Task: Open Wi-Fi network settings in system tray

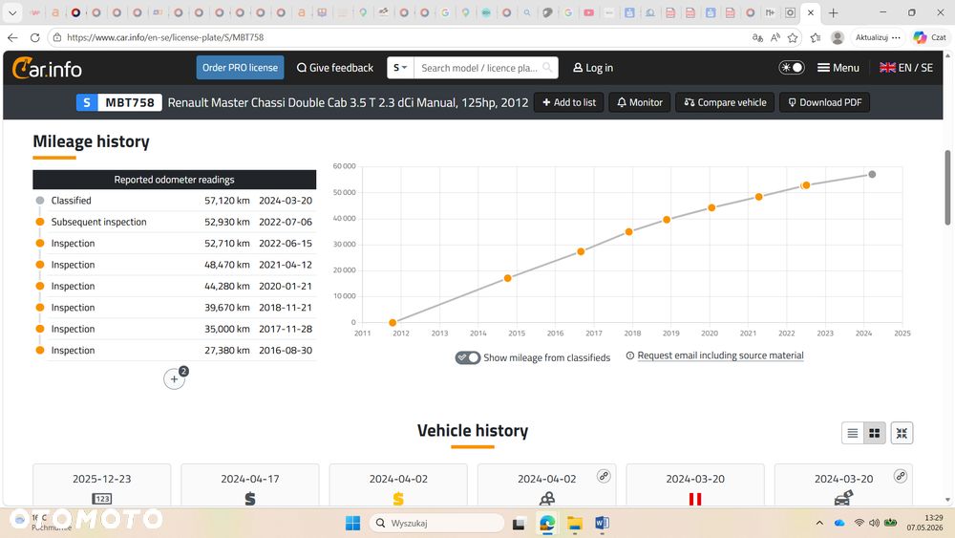Action: [859, 523]
